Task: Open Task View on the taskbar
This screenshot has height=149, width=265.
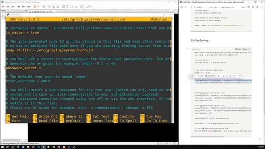Action: click(x=7, y=147)
